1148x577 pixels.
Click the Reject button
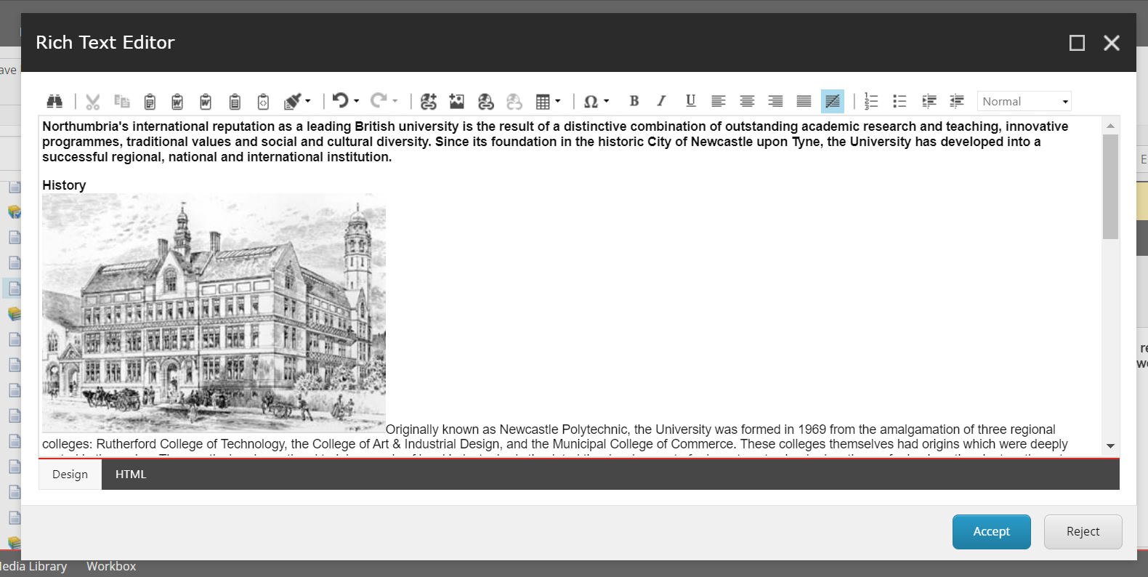(1083, 532)
